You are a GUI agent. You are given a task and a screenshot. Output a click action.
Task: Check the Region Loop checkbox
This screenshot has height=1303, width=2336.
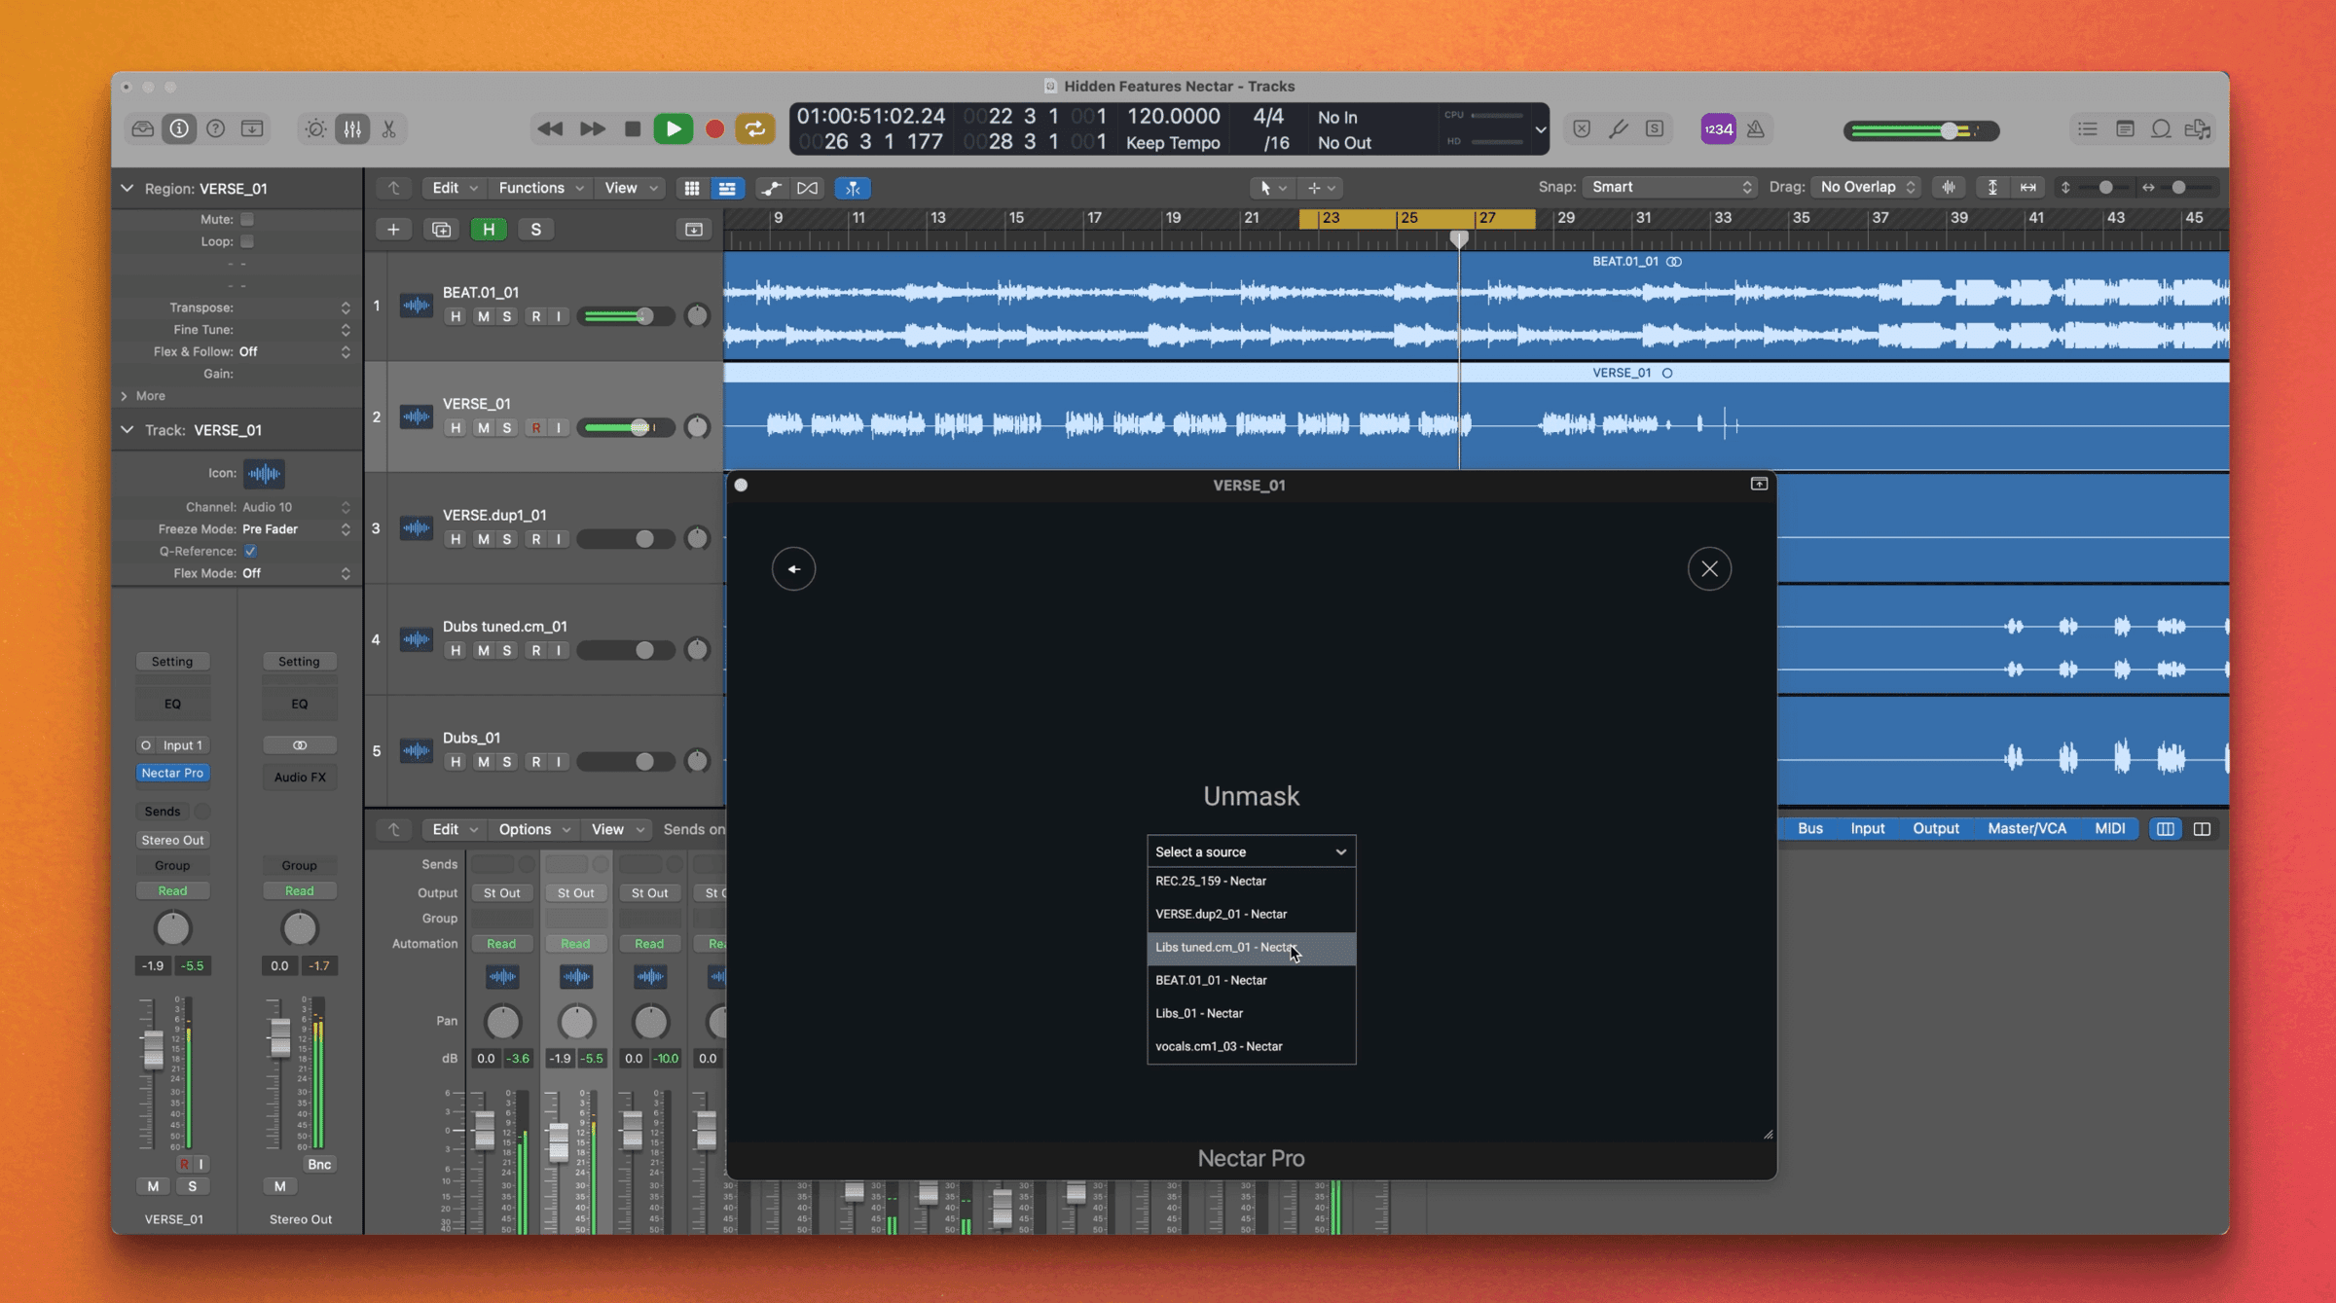tap(247, 241)
